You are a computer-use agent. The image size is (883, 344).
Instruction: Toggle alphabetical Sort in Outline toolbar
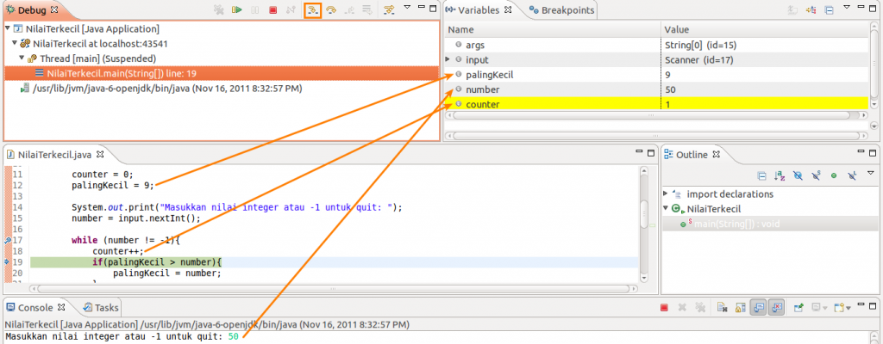[x=780, y=176]
